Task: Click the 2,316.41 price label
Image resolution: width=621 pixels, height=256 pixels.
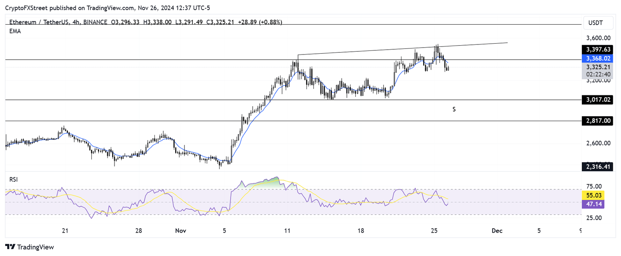Action: (x=598, y=166)
